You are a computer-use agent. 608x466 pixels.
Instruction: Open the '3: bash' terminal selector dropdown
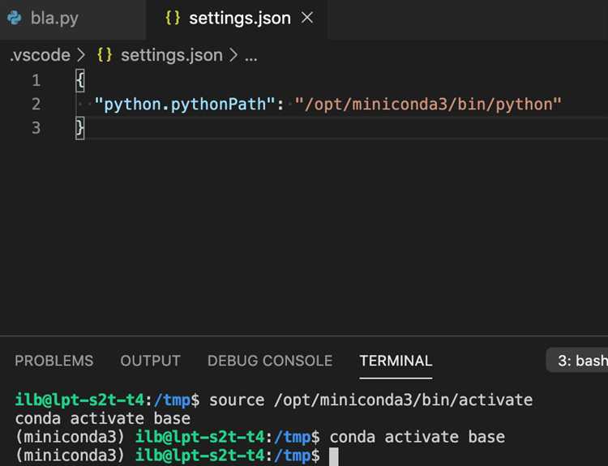(577, 361)
